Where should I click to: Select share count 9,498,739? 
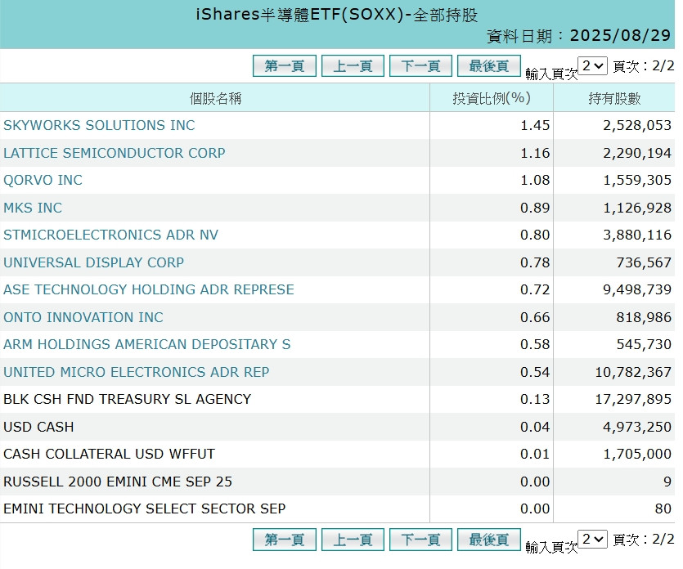click(637, 290)
